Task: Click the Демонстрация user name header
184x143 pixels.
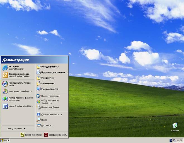Action: click(15, 60)
